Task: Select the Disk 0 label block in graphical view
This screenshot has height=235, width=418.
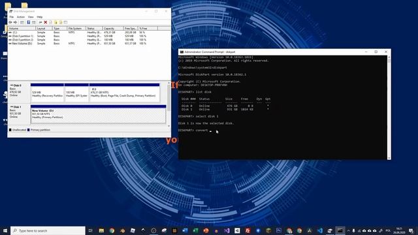Action: (19, 92)
